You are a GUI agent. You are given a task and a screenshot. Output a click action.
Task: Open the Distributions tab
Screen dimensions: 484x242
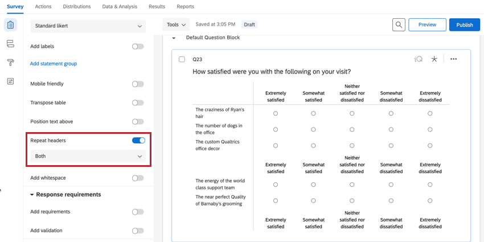(77, 7)
